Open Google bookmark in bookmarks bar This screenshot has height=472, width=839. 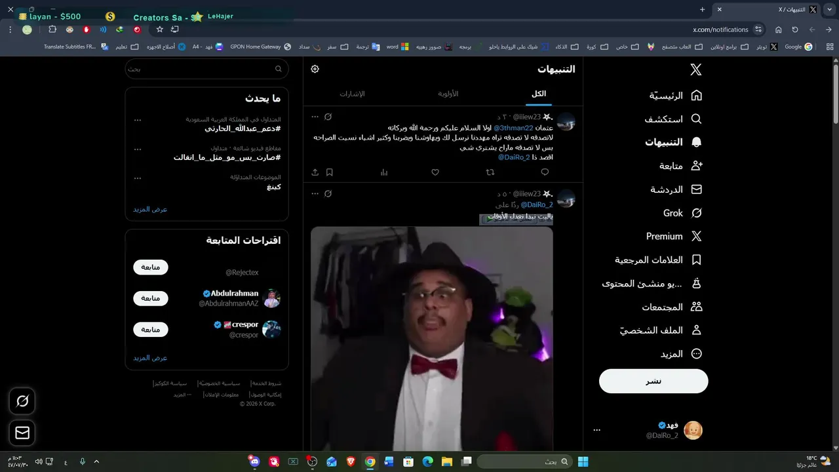coord(798,47)
